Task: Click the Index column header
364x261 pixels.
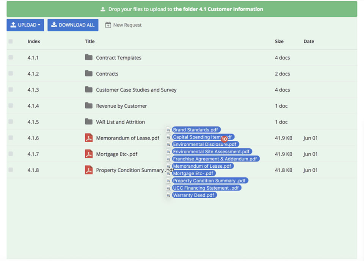Action: 34,41
